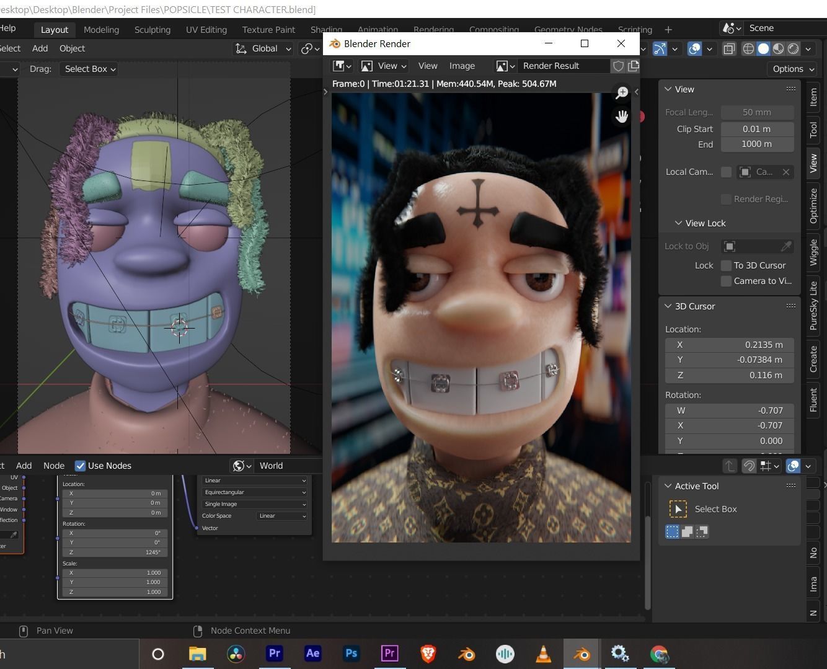This screenshot has height=669, width=827.
Task: Click the 3D Cursor Z location field
Action: [730, 375]
